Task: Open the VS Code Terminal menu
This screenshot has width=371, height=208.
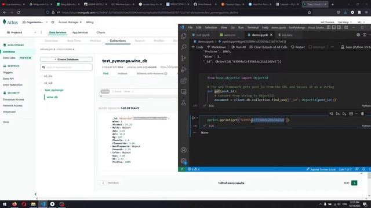Action: (x=253, y=28)
